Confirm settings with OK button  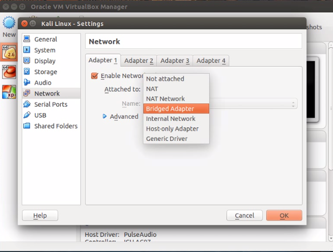pos(284,216)
